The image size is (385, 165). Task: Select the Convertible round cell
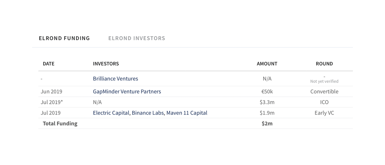[324, 91]
